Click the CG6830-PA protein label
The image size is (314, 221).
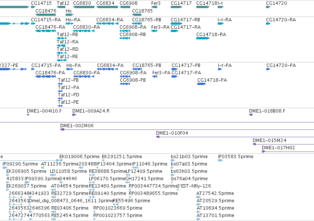click(87, 73)
